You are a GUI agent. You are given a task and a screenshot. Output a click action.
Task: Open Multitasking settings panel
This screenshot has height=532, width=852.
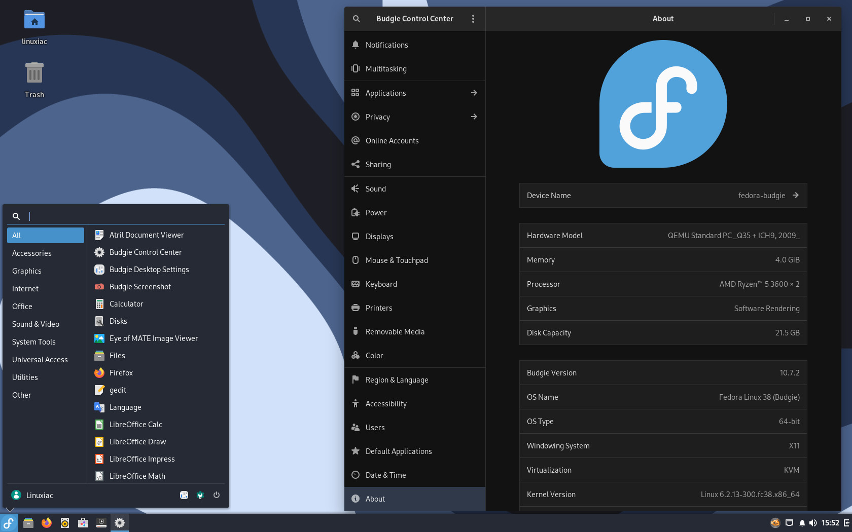(x=415, y=69)
